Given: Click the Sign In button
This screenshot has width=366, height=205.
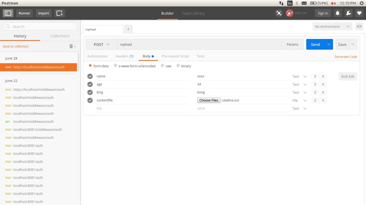Looking at the screenshot, I should coord(323,13).
